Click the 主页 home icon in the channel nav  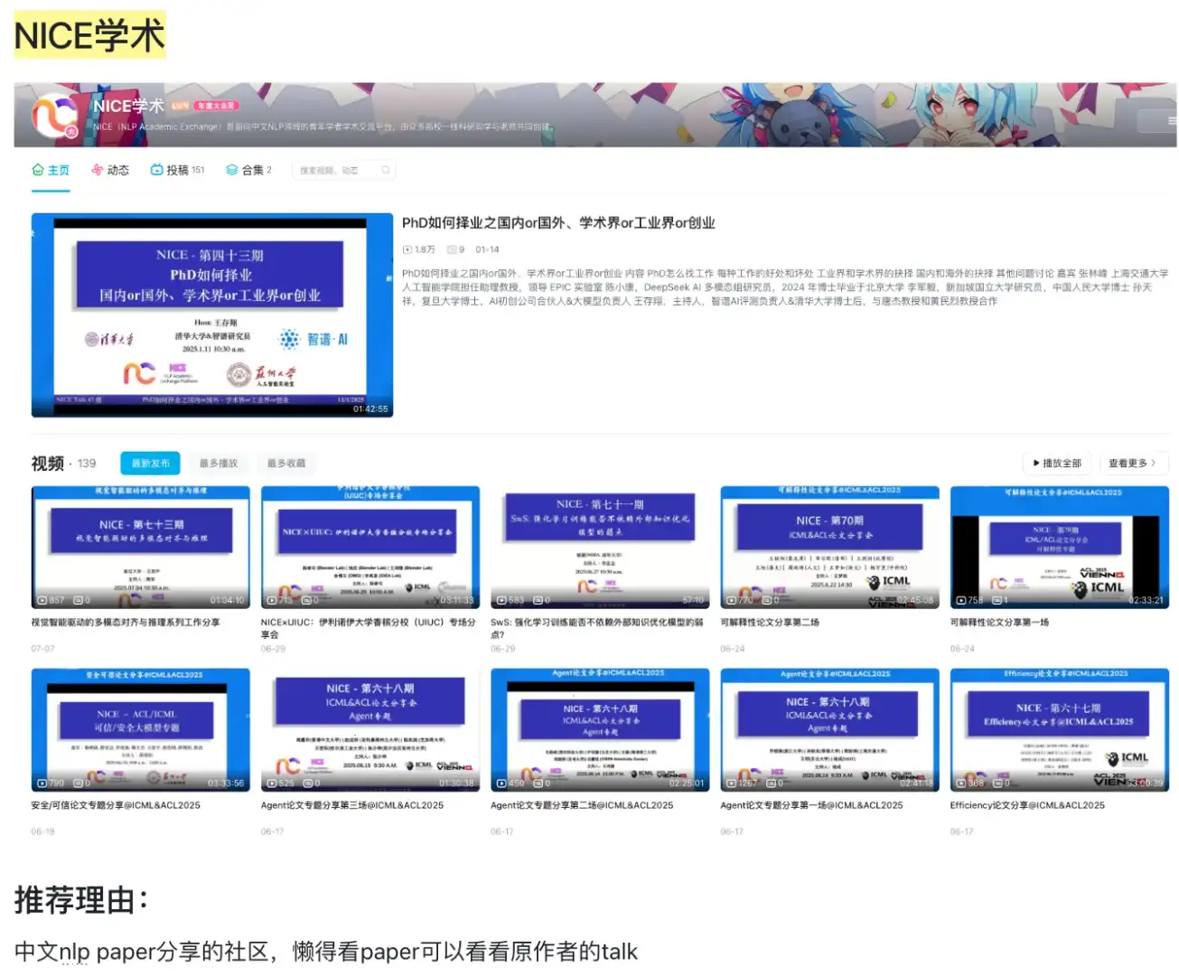pyautogui.click(x=38, y=169)
